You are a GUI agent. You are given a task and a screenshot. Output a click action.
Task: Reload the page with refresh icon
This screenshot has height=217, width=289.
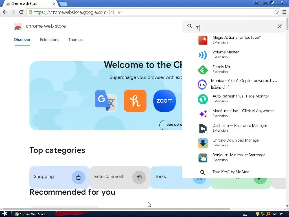(x=21, y=12)
